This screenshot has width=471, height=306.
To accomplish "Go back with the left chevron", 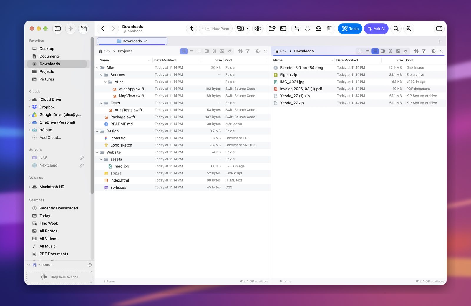I will (102, 29).
